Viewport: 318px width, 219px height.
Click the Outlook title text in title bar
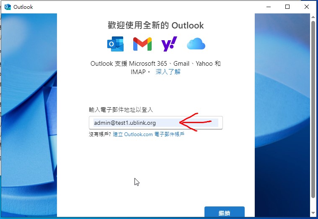coord(23,7)
